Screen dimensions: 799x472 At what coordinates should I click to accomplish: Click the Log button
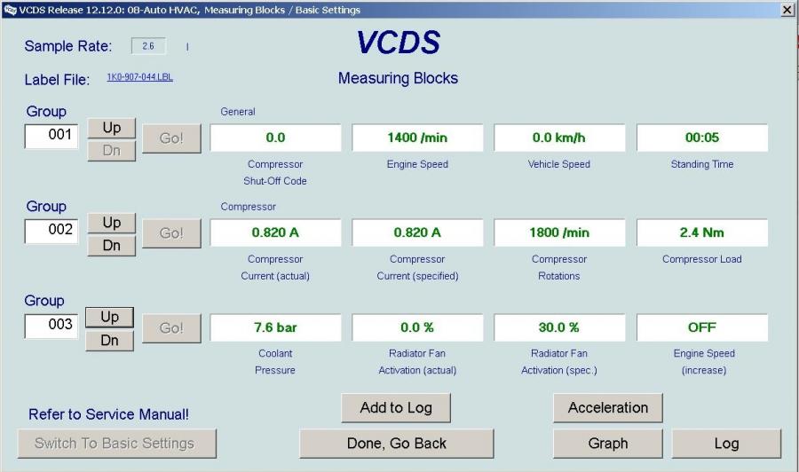point(726,444)
